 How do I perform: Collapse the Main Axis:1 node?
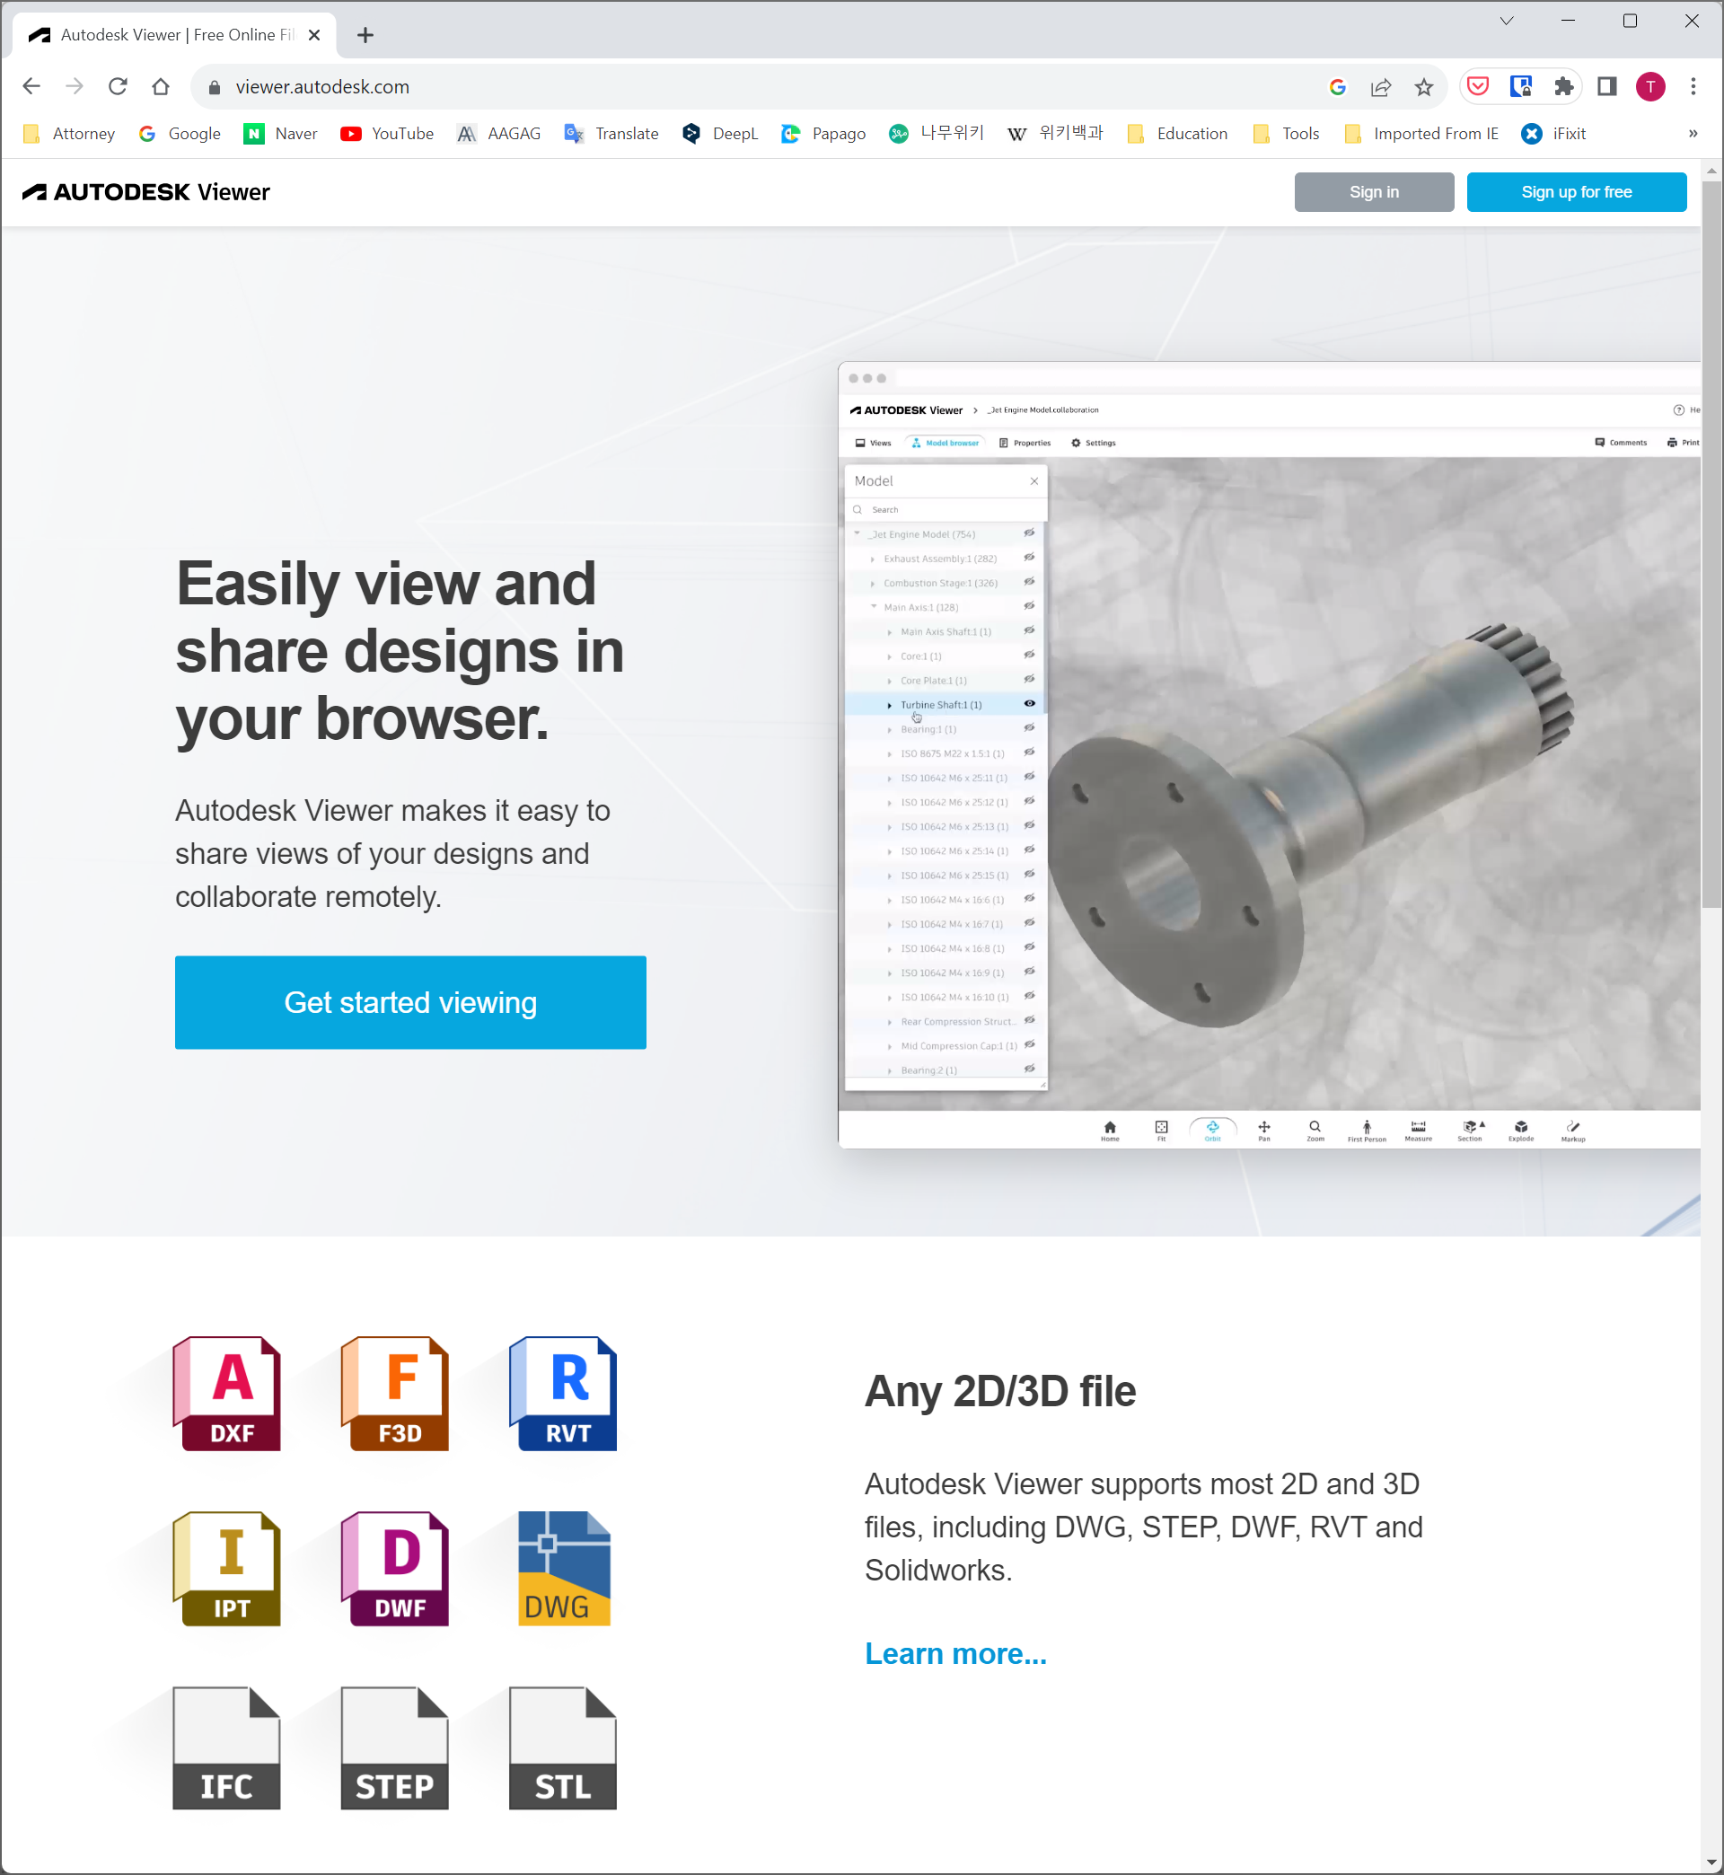click(x=873, y=606)
